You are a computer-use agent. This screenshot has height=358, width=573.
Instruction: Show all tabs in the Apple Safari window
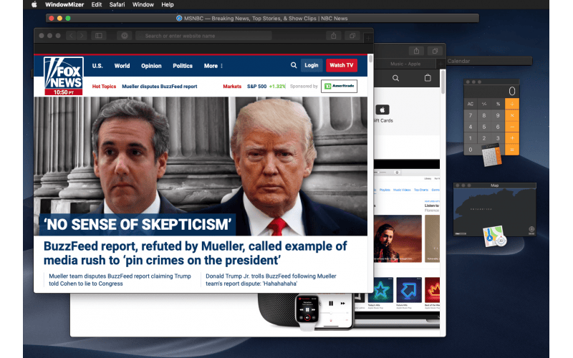435,51
